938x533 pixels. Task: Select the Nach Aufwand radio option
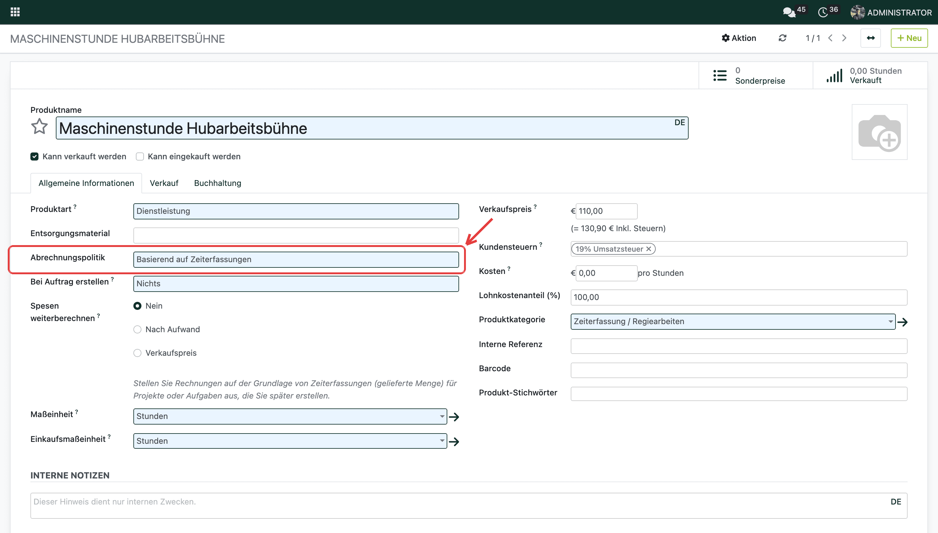coord(137,329)
